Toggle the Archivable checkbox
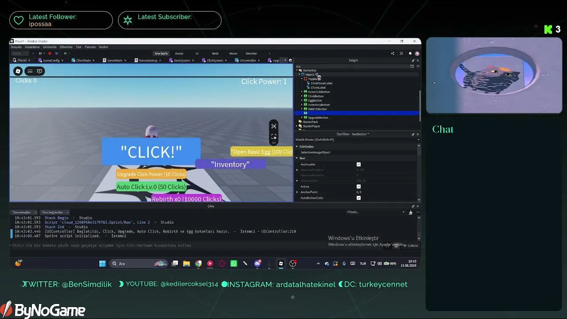This screenshot has width=567, height=319. (x=359, y=164)
